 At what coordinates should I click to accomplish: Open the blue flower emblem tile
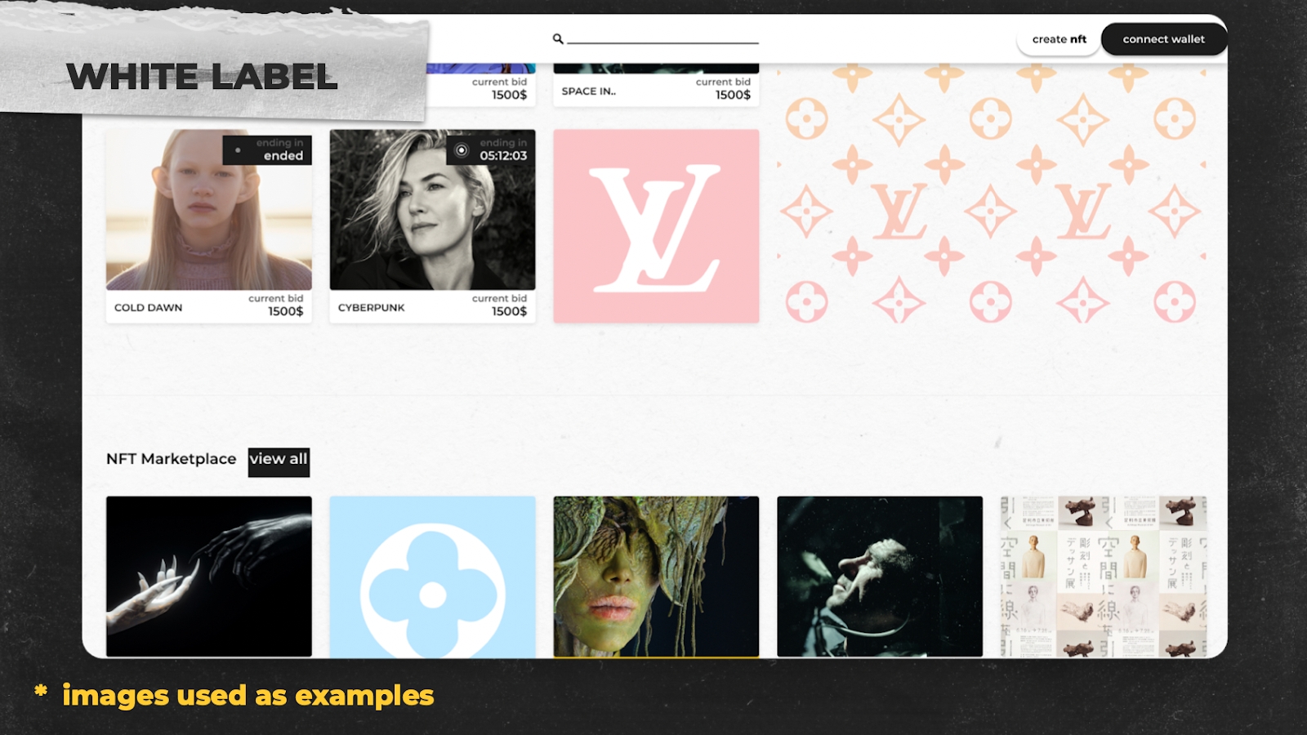point(433,577)
